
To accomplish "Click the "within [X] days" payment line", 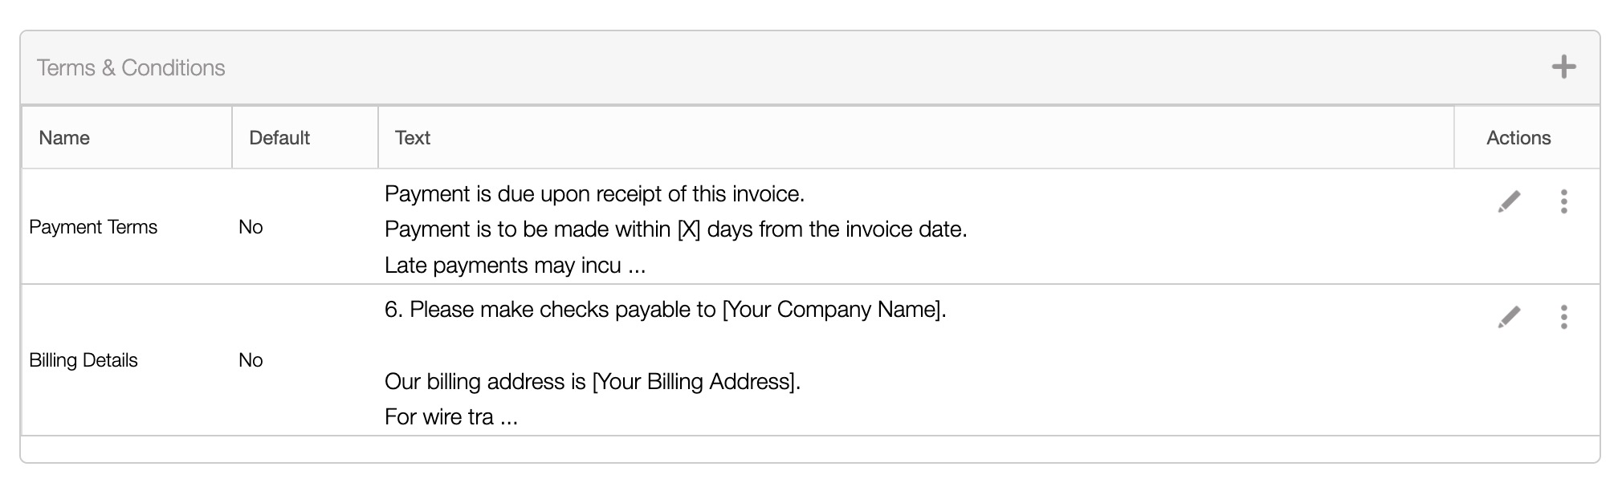I will (x=675, y=229).
